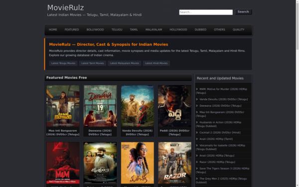This screenshot has height=187, width=299.
Task: Click the arrow icon before Razor (2026) HDRip
Action: click(x=197, y=162)
